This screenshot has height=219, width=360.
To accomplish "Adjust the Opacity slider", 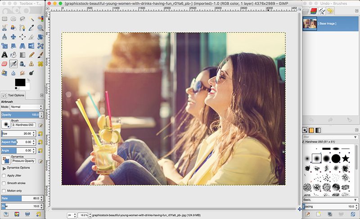I will coord(20,115).
